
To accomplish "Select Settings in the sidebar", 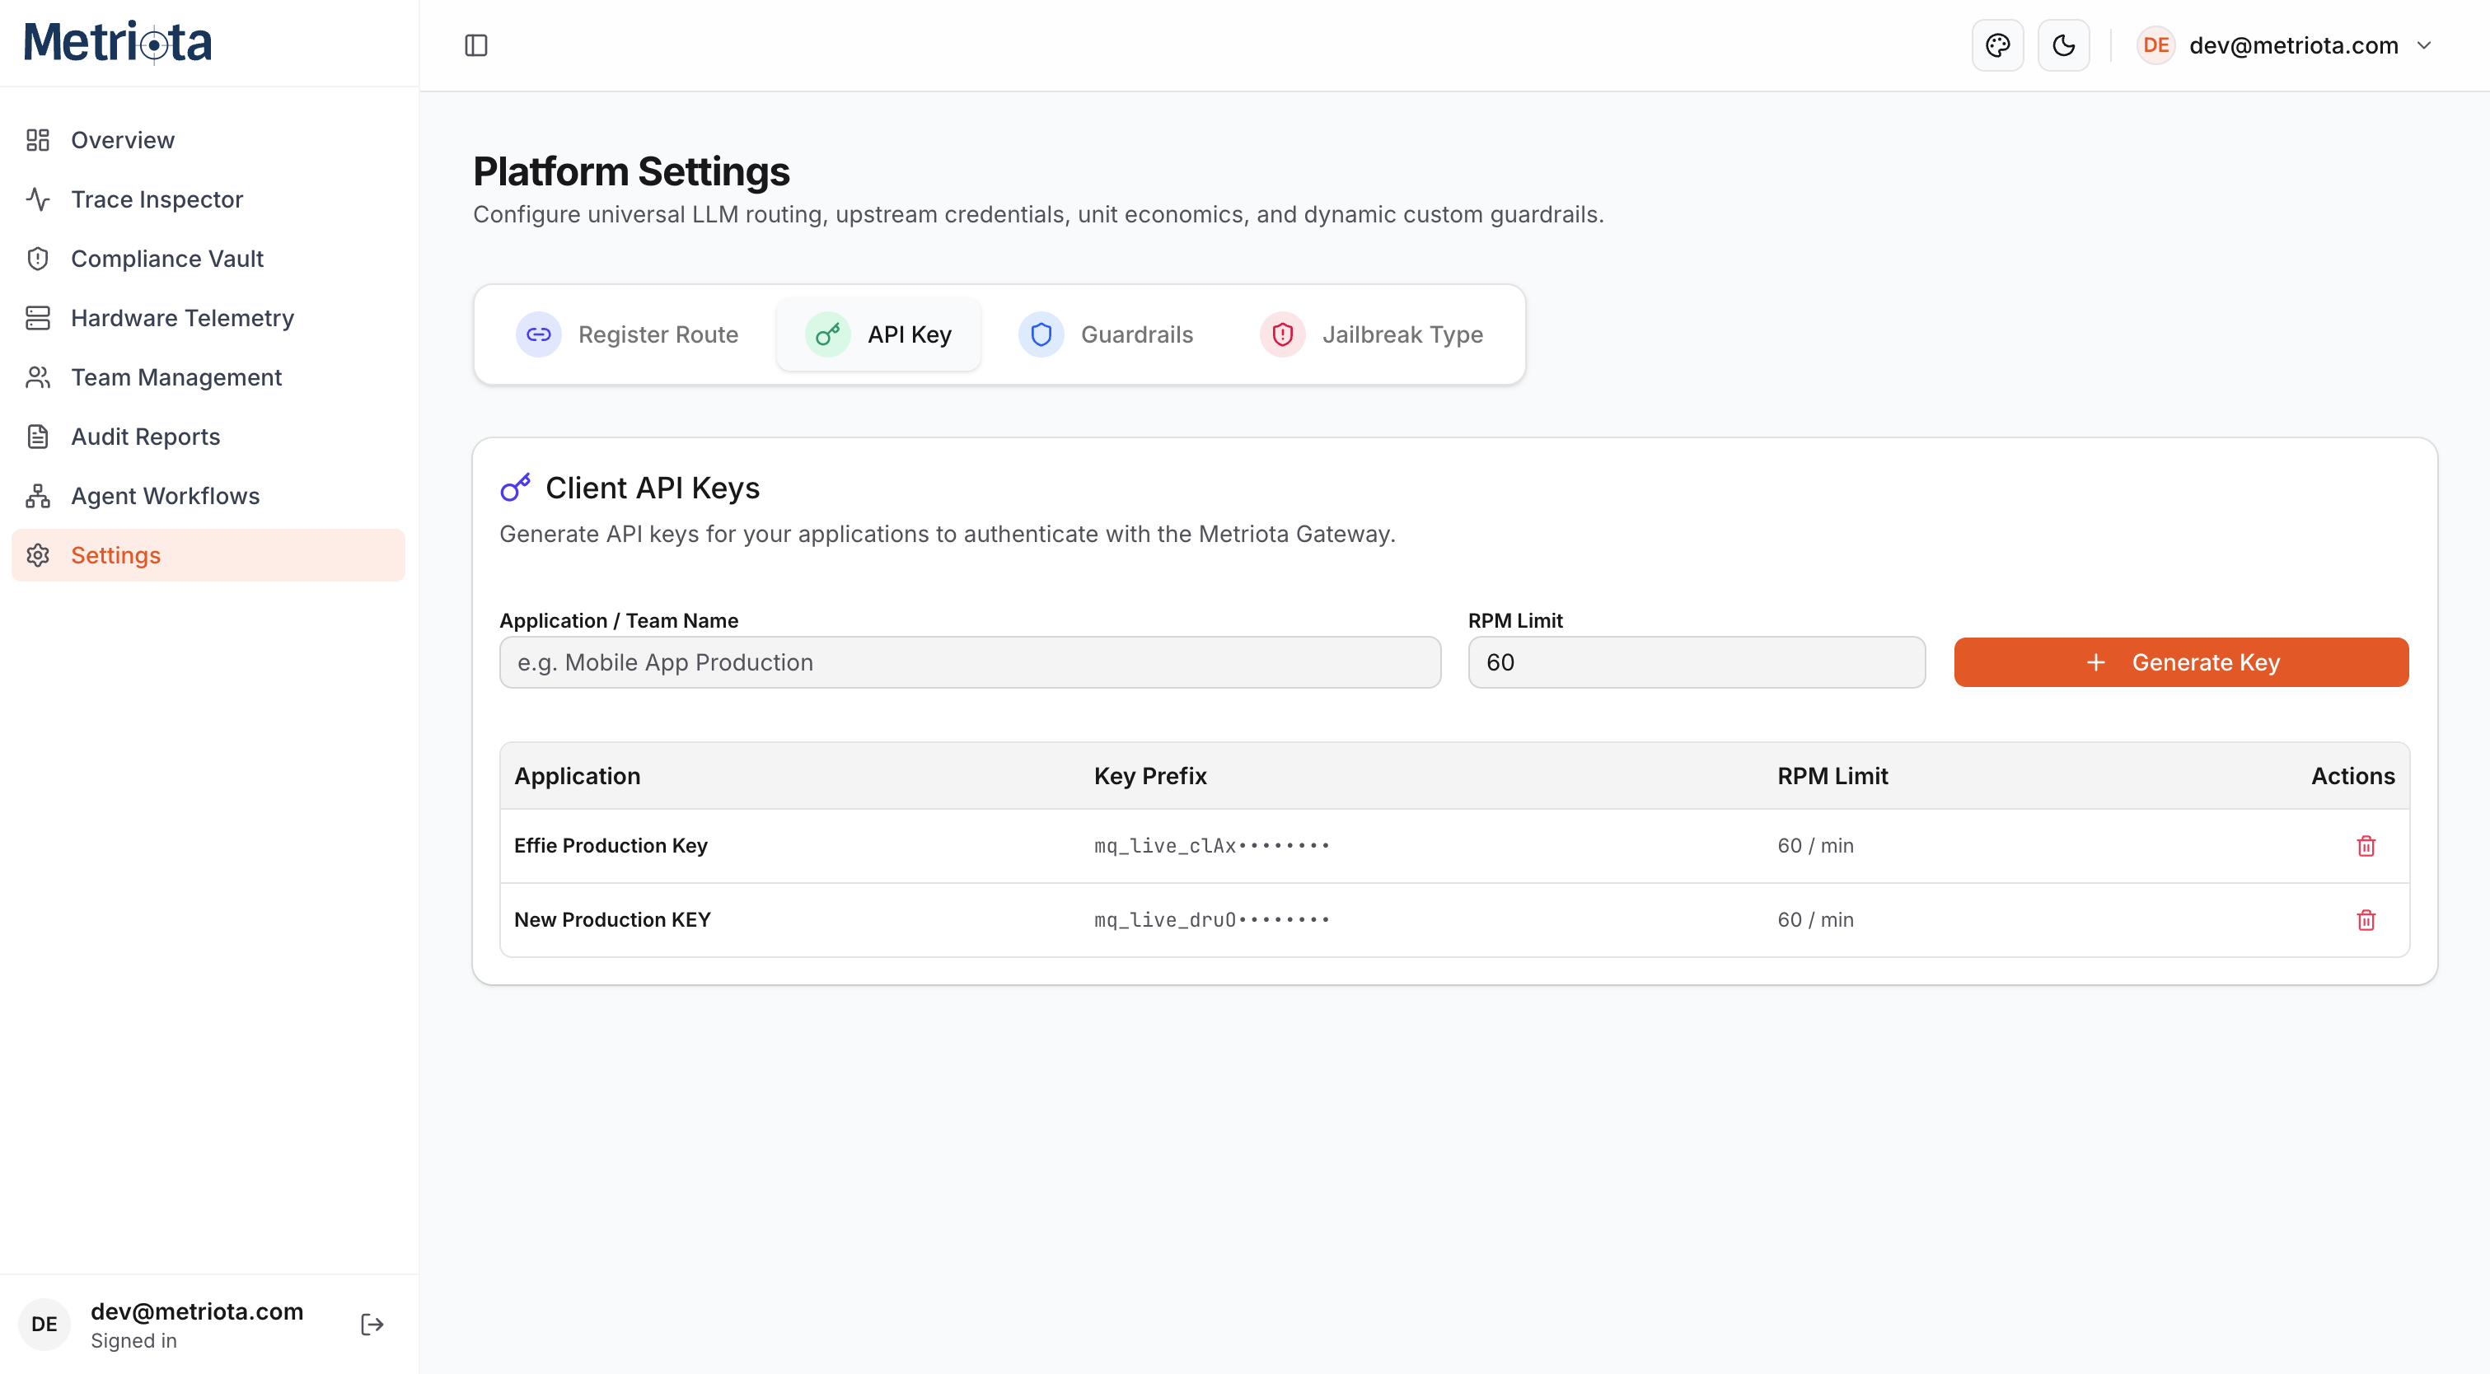I will [208, 555].
